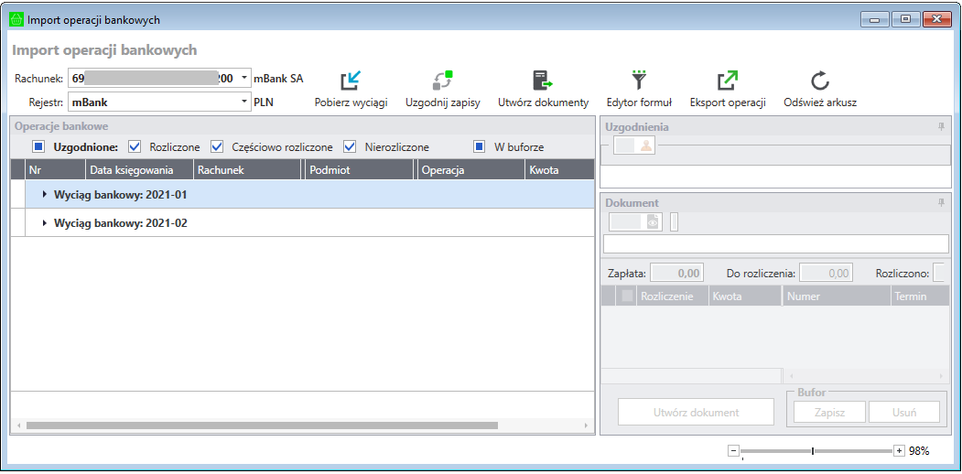Open the Rachunek account dropdown
This screenshot has width=962, height=474.
(x=244, y=79)
